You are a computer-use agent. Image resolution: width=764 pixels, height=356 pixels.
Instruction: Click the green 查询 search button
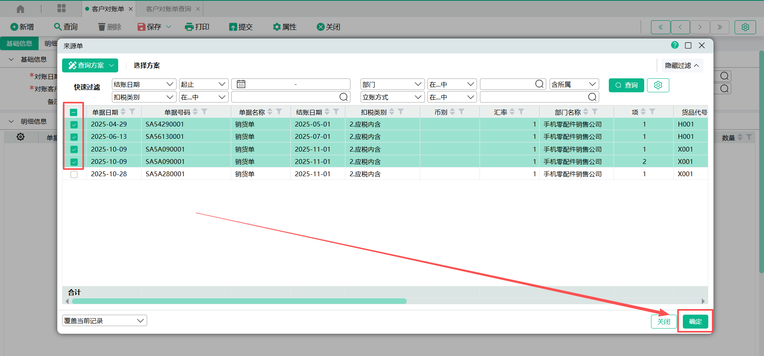pos(626,85)
